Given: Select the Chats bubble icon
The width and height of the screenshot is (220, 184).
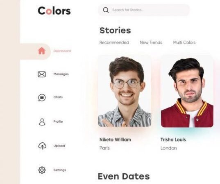Looking at the screenshot, I should click(x=42, y=97).
